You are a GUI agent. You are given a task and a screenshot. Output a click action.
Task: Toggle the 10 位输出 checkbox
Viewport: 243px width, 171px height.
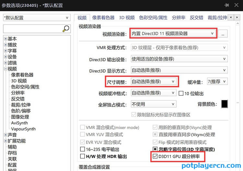pos(181,94)
